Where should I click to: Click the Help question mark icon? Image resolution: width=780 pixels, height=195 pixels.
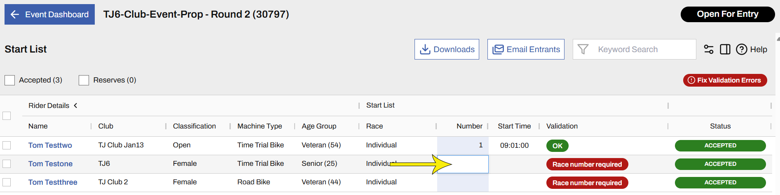(x=741, y=49)
